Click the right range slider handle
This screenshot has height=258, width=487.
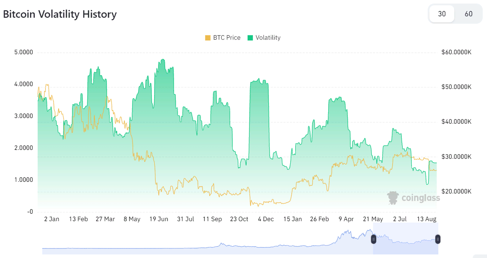(x=438, y=240)
